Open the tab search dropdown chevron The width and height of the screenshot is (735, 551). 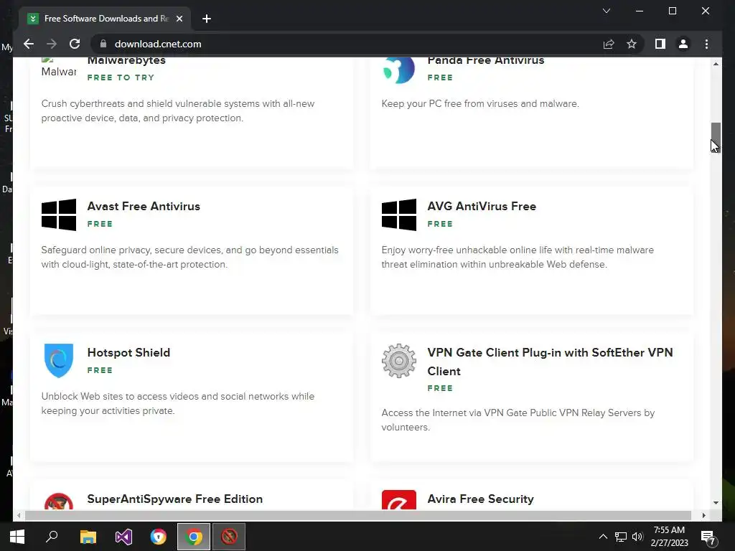606,11
